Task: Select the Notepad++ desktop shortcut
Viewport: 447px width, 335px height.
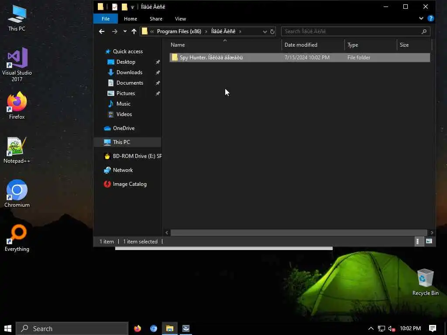Action: (x=17, y=150)
